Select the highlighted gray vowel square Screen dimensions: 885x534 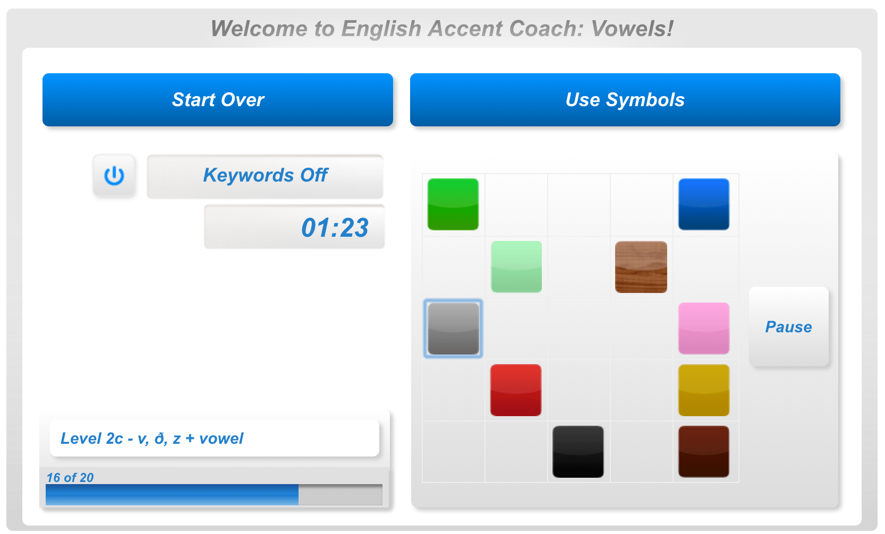click(453, 329)
